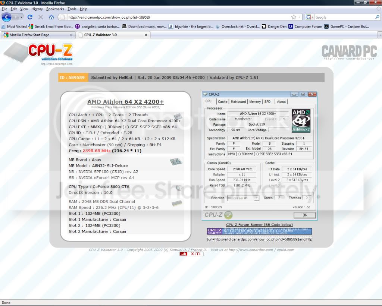
Task: Expand the URL bar history dropdown
Action: pos(300,17)
